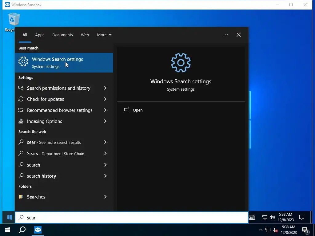Screen dimensions: 315x236
Task: Open the host Start menu
Action: click(7, 230)
